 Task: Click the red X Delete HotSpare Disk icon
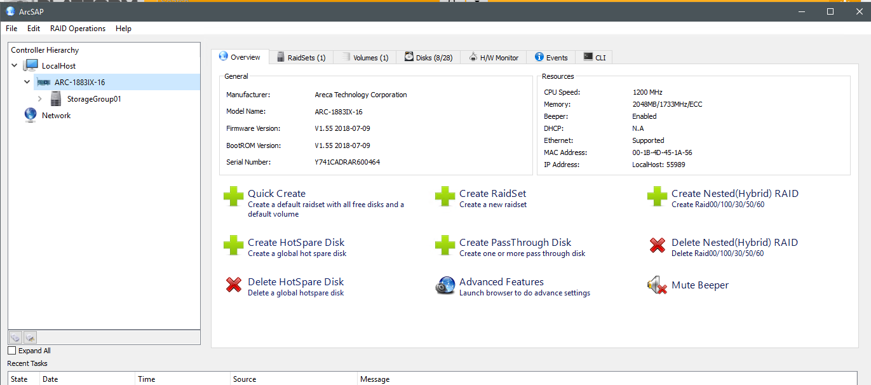tap(234, 285)
